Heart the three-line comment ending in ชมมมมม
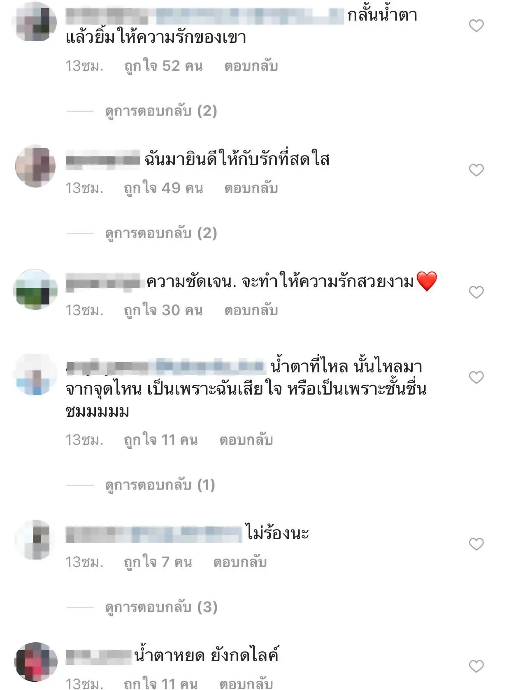The image size is (511, 690). coord(476,377)
